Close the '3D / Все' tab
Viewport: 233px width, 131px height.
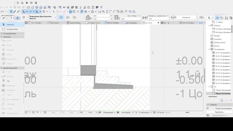[158, 23]
